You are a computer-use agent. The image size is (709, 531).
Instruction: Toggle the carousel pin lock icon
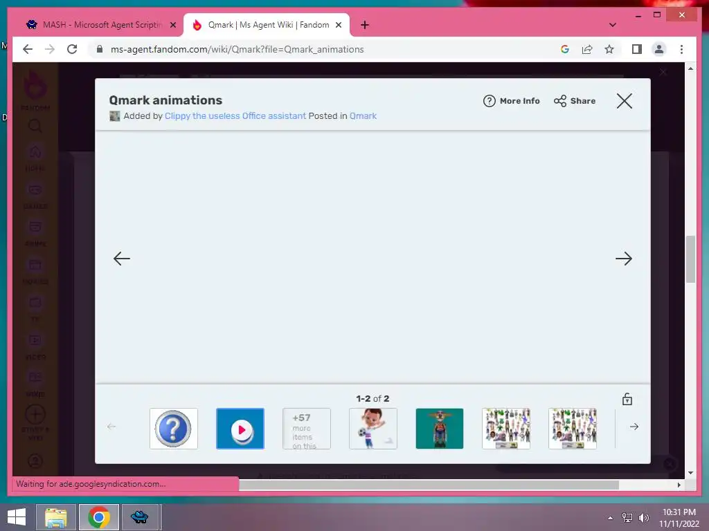[627, 399]
